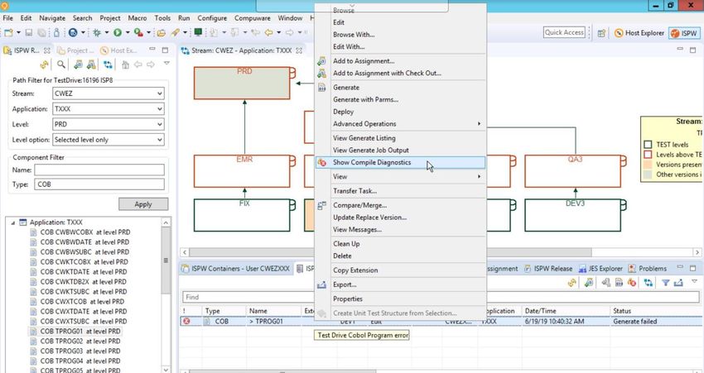Select Properties in the context menu
Image resolution: width=704 pixels, height=373 pixels.
point(401,299)
